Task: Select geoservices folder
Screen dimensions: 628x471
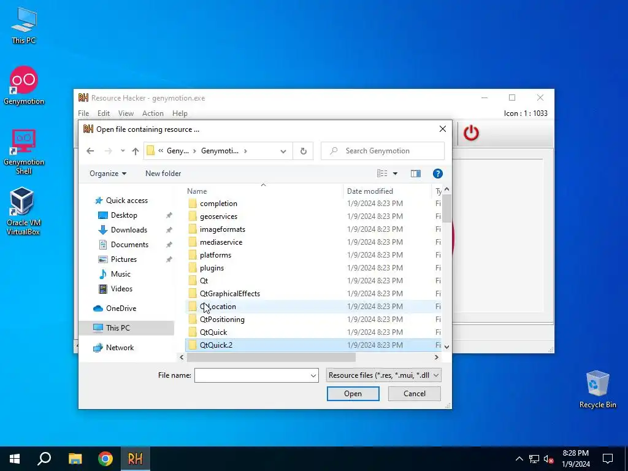Action: (x=313, y=216)
